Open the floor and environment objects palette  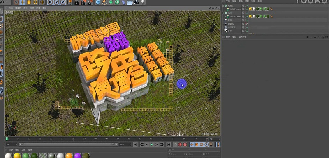pos(130,2)
